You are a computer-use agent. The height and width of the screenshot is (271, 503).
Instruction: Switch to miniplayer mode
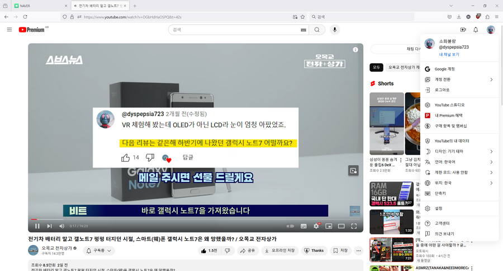click(x=329, y=226)
